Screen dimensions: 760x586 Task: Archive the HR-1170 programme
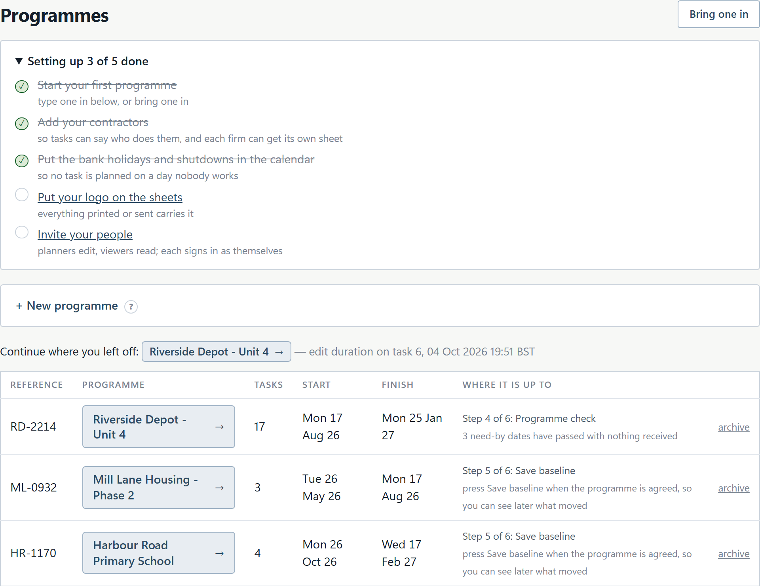[734, 554]
